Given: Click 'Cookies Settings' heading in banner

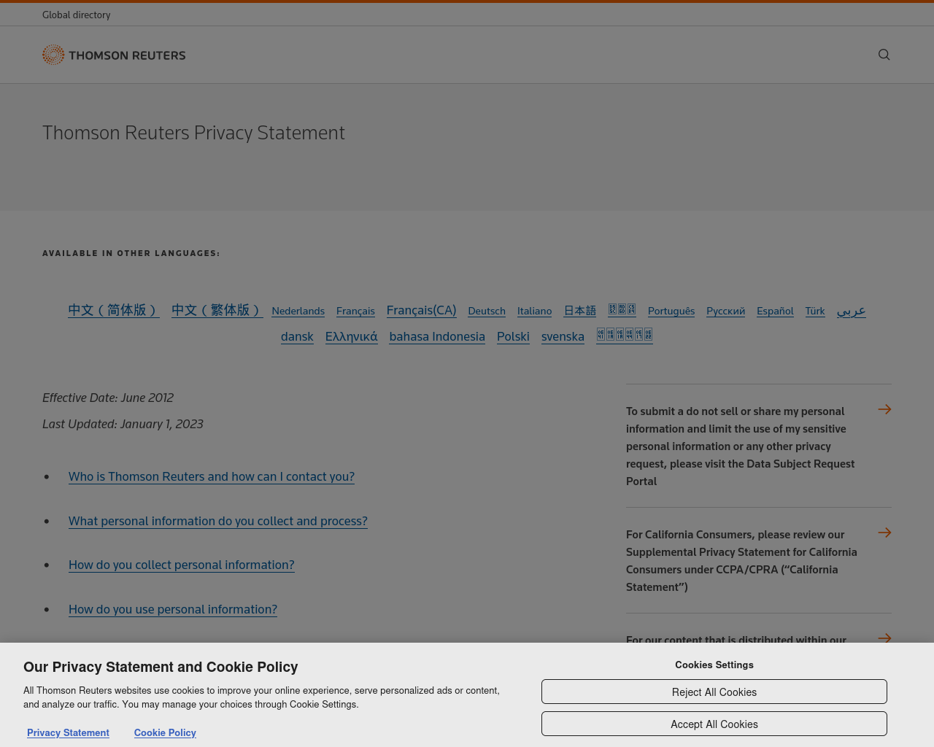Looking at the screenshot, I should [714, 665].
